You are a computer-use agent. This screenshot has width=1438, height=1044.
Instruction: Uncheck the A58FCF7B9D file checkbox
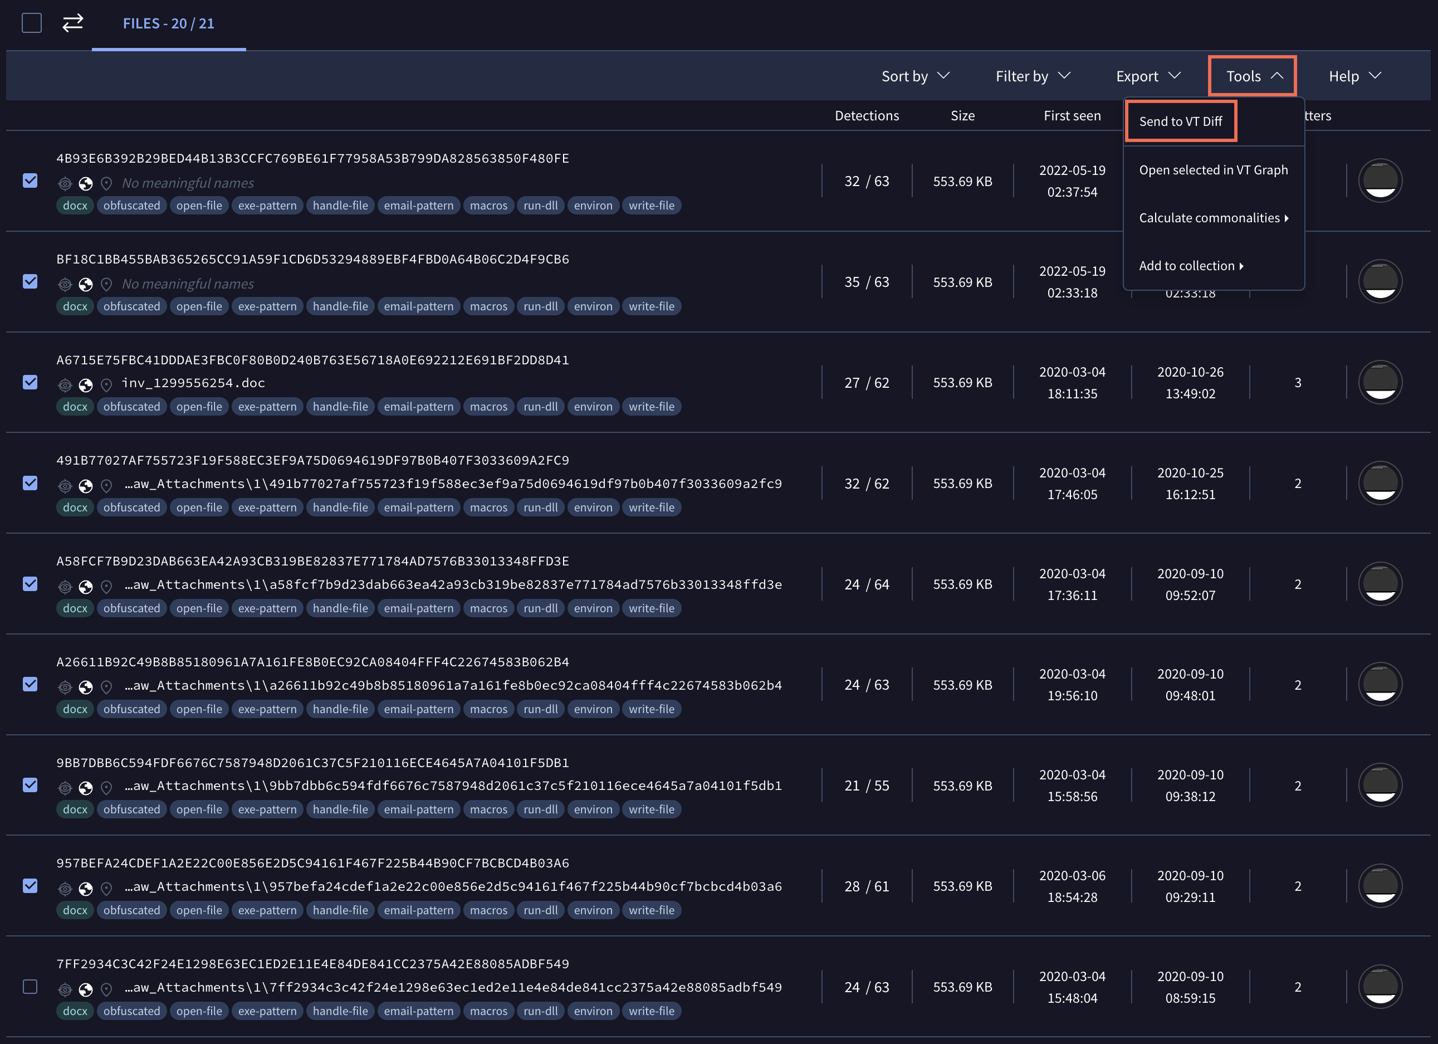click(30, 583)
